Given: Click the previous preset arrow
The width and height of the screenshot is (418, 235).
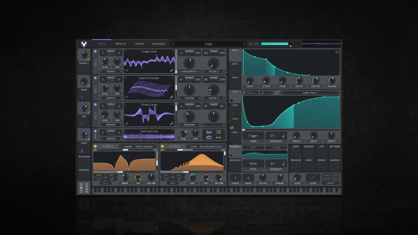Looking at the screenshot, I should 173,44.
